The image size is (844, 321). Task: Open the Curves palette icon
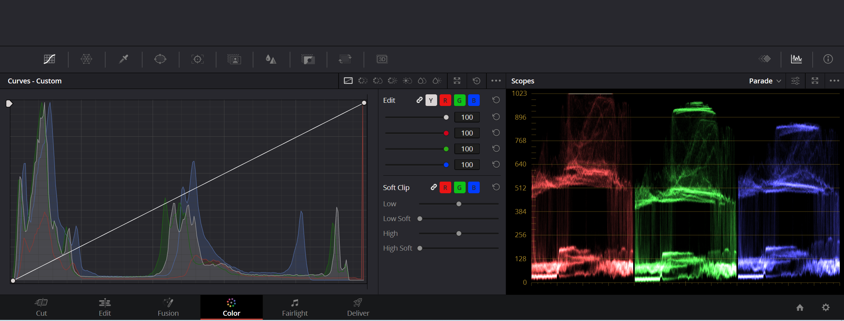point(49,59)
